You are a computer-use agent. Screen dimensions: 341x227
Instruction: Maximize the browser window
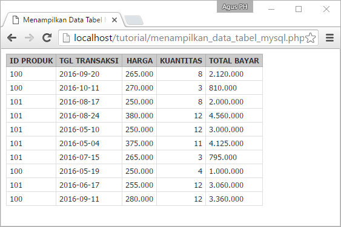point(299,9)
